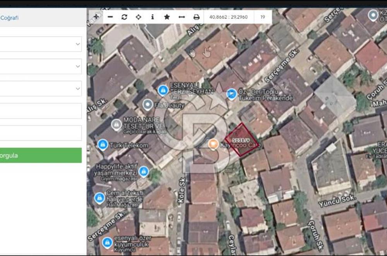
Task: Click the Köle Sk street label
Action: pyautogui.click(x=182, y=190)
